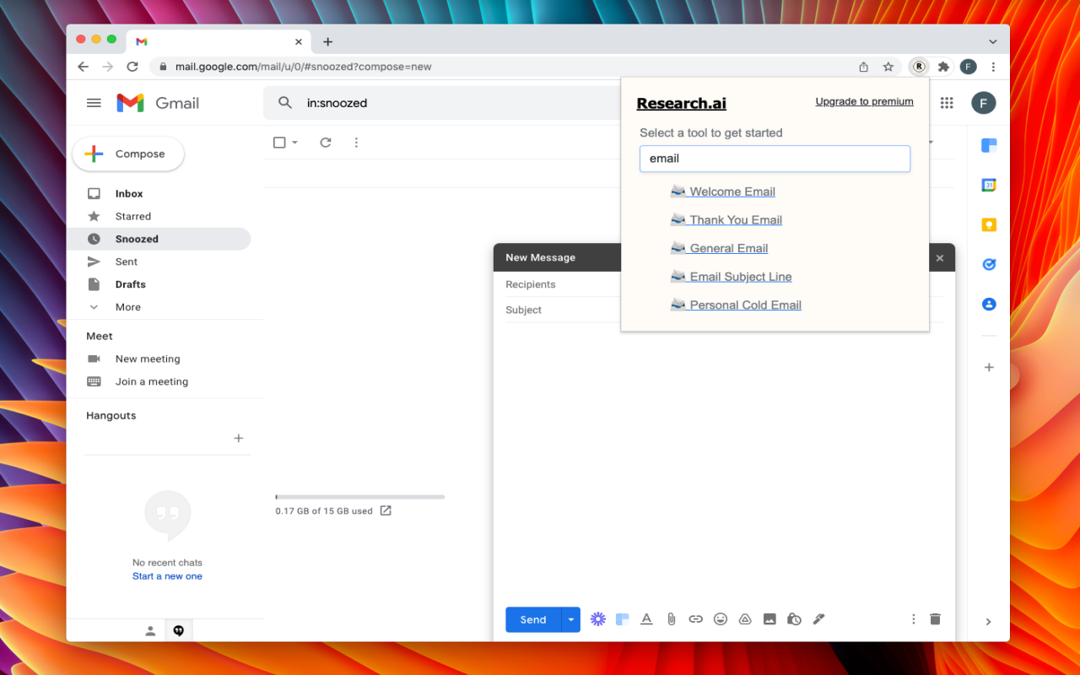The width and height of the screenshot is (1080, 675).
Task: Select the Welcome Email tool
Action: click(x=723, y=192)
